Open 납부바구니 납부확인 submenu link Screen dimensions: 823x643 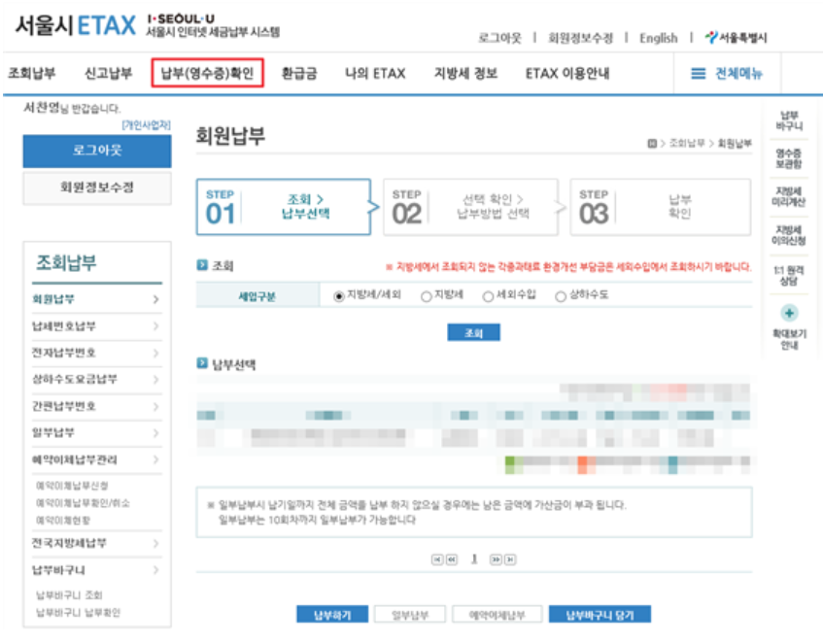point(78,612)
